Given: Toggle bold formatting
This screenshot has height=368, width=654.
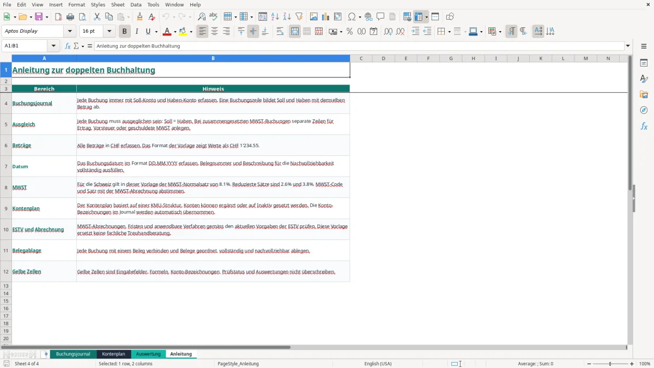Looking at the screenshot, I should [x=124, y=32].
